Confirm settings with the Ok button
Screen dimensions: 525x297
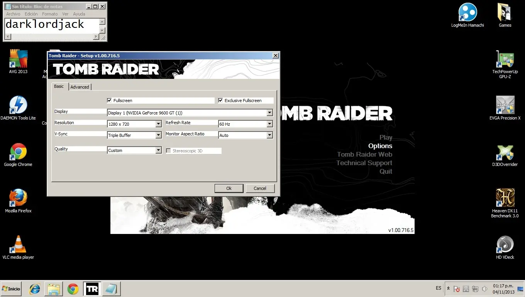tap(229, 188)
